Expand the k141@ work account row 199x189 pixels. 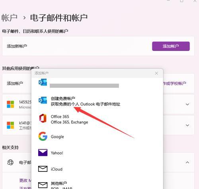click(x=187, y=125)
